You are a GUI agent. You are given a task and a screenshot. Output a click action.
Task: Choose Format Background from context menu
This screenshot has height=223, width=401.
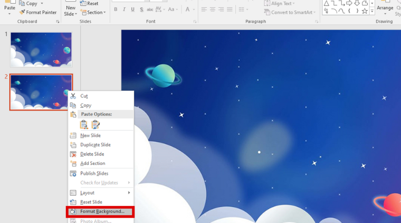pyautogui.click(x=100, y=212)
